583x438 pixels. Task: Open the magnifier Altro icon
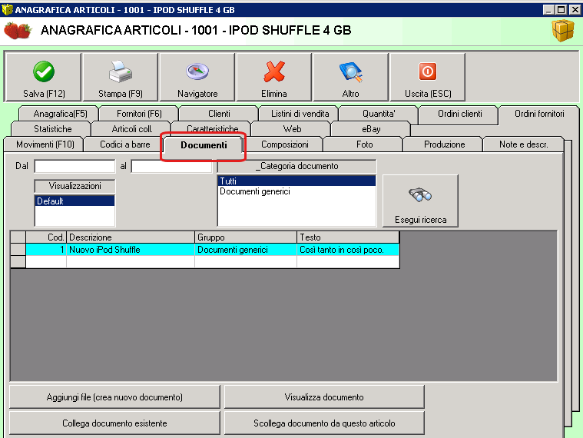(351, 72)
